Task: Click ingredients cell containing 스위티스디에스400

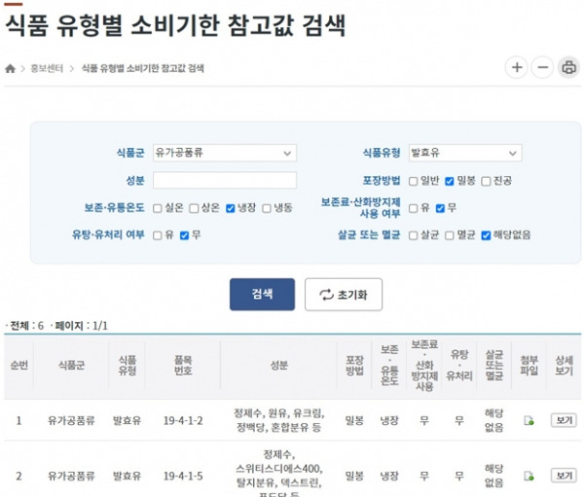Action: coord(278,476)
